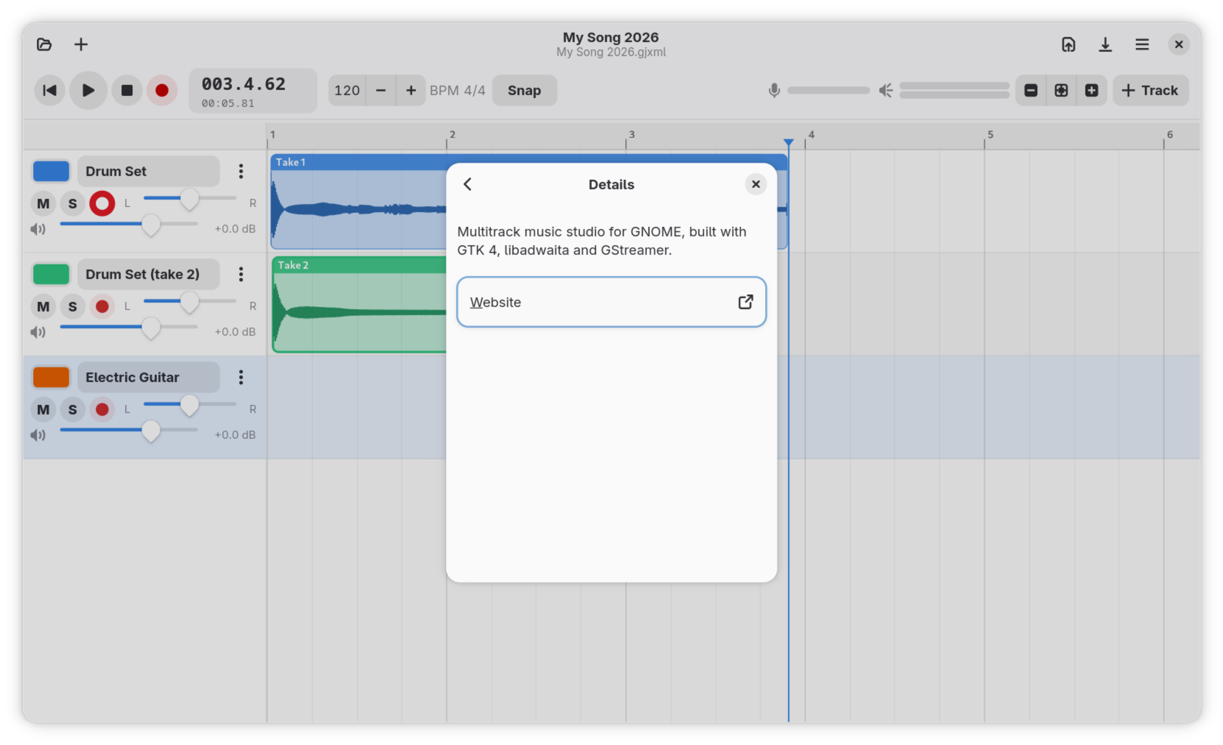Image resolution: width=1223 pixels, height=745 pixels.
Task: Mute the Drum Set (take 2) track
Action: click(43, 306)
